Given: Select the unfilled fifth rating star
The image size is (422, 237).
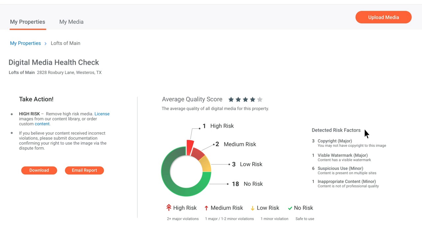Looking at the screenshot, I should click(x=260, y=99).
